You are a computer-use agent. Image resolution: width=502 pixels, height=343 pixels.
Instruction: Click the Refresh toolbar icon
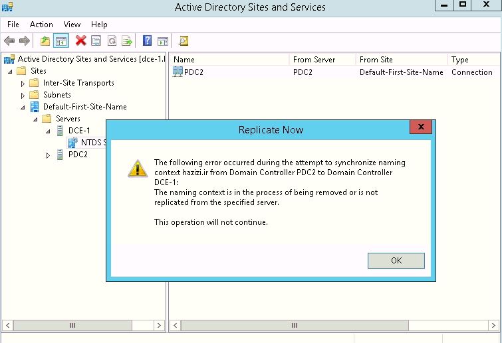(x=112, y=41)
